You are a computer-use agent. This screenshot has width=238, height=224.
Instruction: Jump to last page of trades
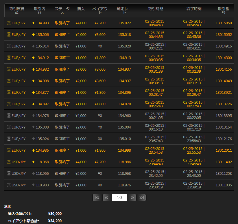pyautogui.click(x=142, y=198)
